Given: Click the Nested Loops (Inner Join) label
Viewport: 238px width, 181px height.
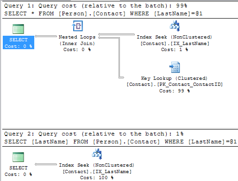Looking at the screenshot, I should (x=77, y=40).
